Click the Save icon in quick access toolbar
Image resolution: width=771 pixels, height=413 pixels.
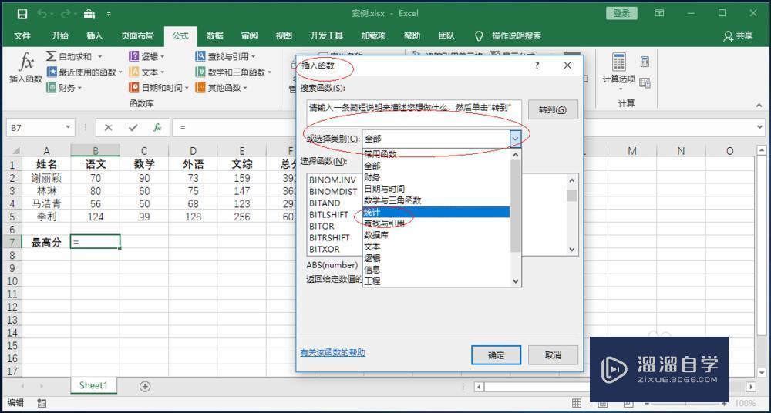[x=22, y=14]
